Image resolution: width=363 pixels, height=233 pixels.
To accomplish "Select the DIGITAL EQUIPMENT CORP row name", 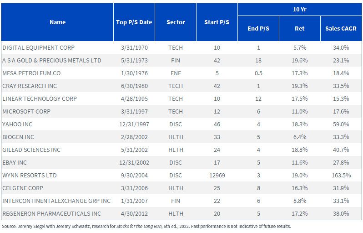I will pyautogui.click(x=38, y=48).
